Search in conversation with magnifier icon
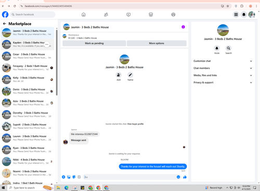Screen dimensions: 260x191 (228, 48)
